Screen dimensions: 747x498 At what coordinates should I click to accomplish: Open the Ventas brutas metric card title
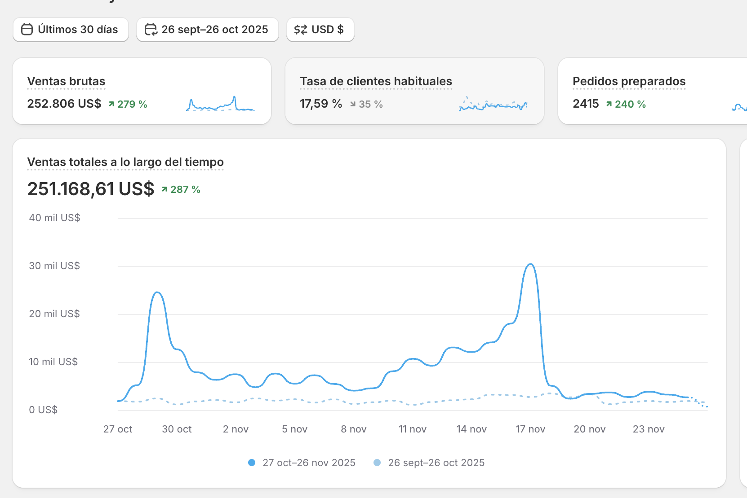point(66,81)
